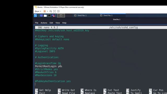Screen dimensions: 167x94
Task: Switch to the inactive Shell No. 1 taskbar entry
Action: [x=80, y=15]
